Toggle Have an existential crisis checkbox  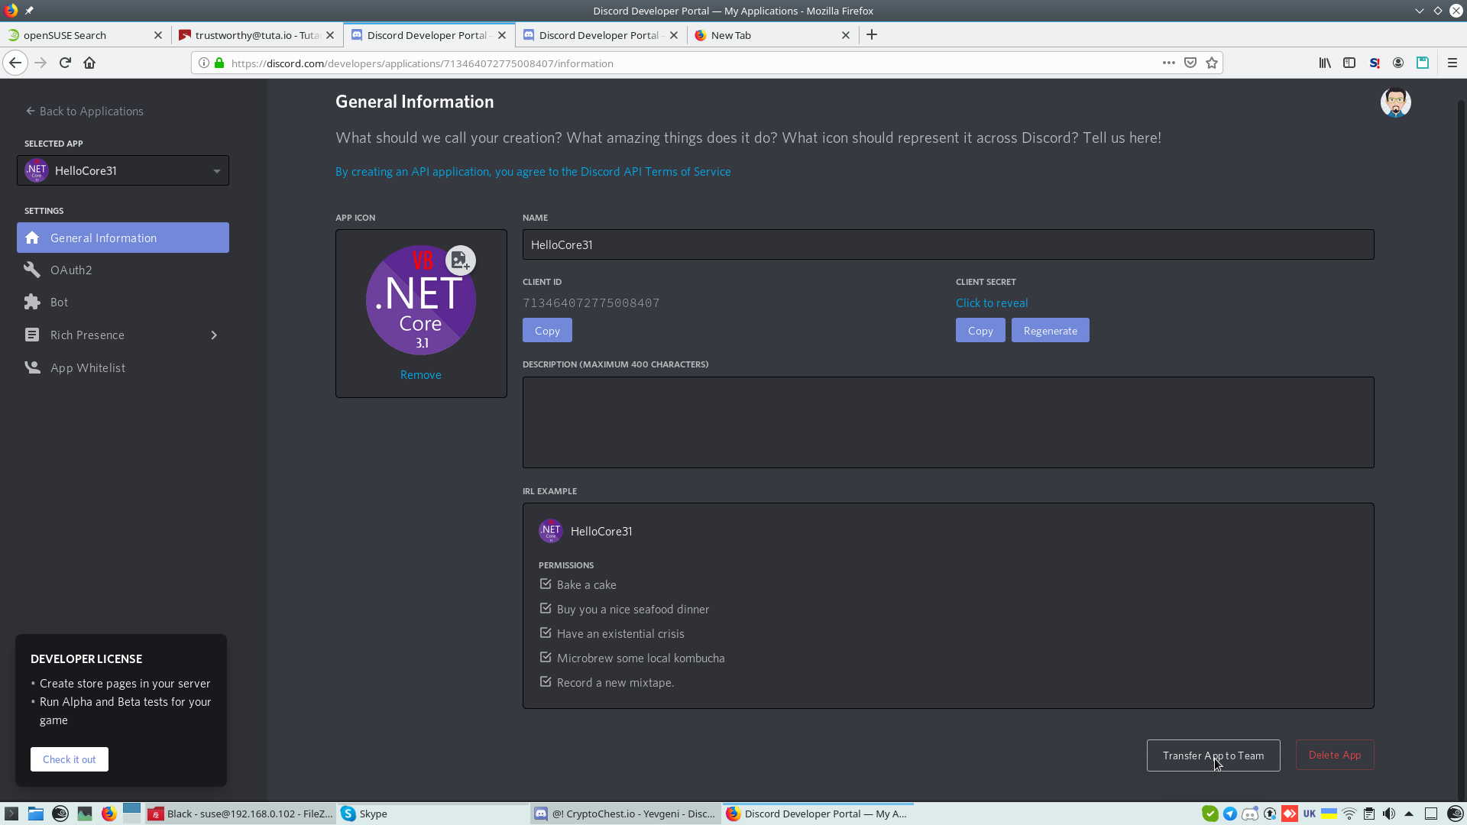pyautogui.click(x=546, y=633)
